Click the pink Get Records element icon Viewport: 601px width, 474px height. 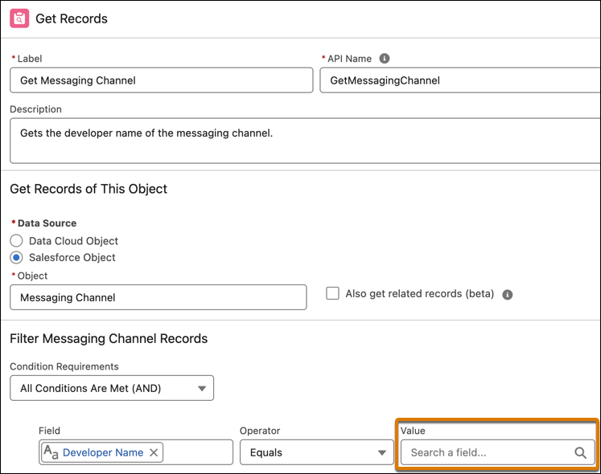(x=19, y=18)
